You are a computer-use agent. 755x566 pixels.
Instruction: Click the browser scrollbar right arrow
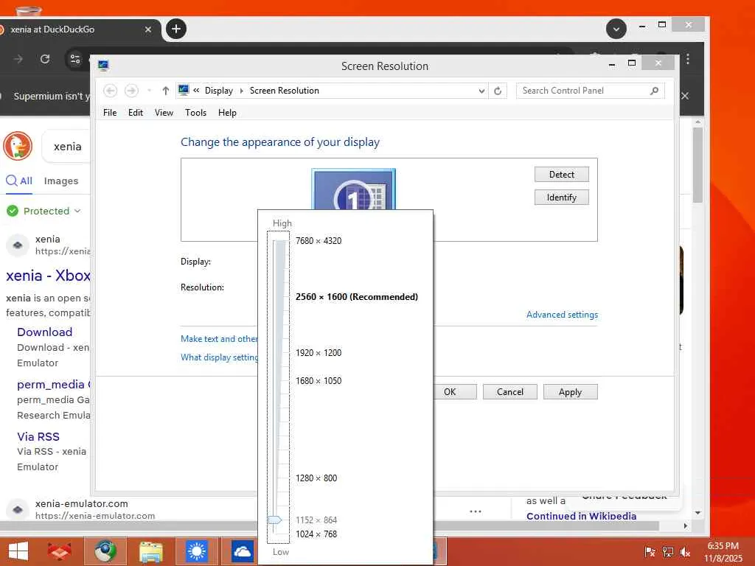685,525
